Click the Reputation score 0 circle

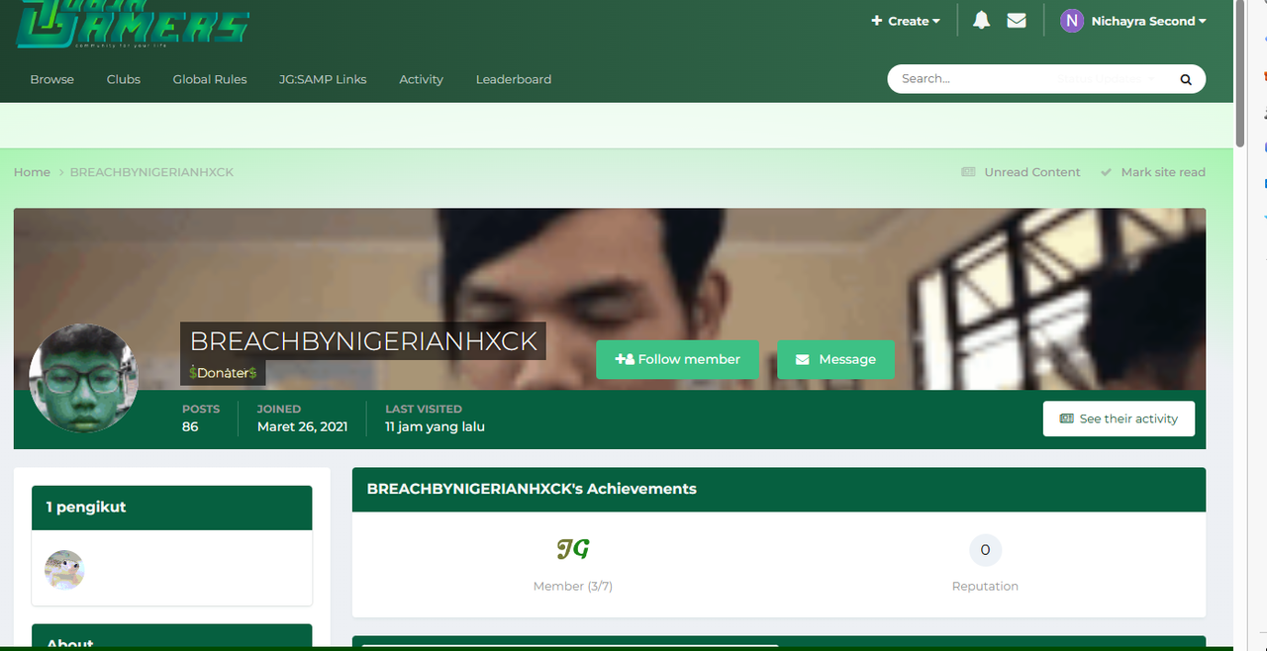(x=985, y=550)
